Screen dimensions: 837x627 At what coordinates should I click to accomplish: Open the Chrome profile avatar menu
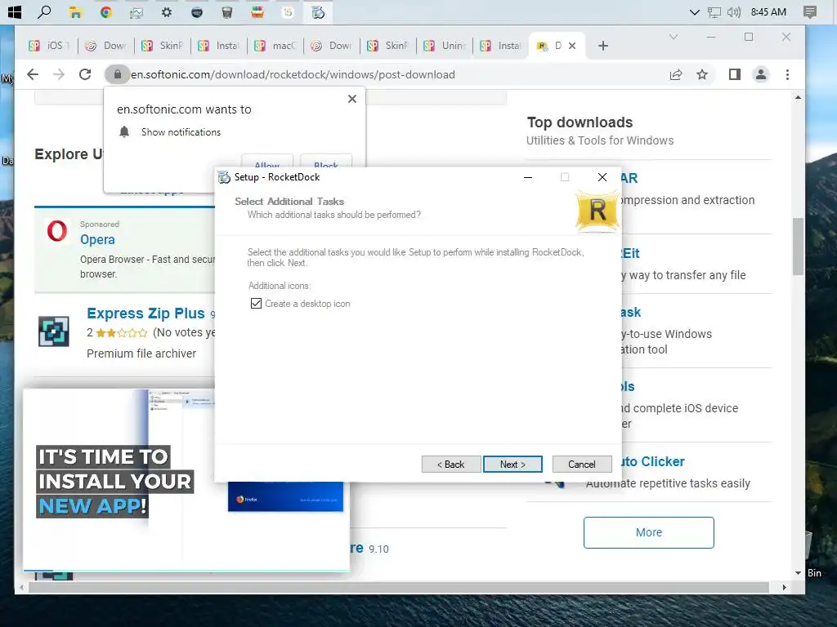[761, 74]
